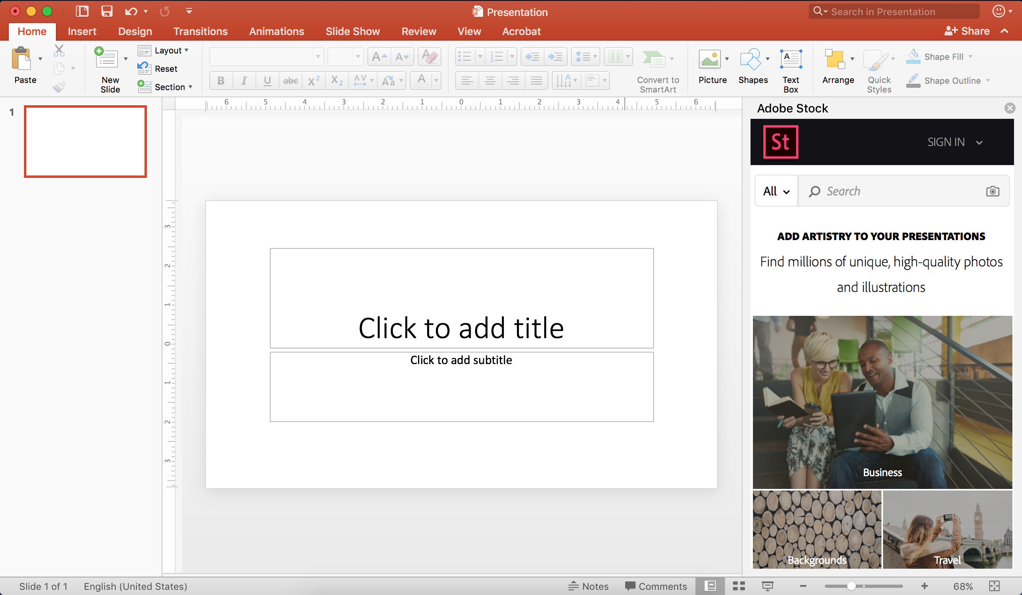Click the New Slide icon
The width and height of the screenshot is (1022, 595).
[107, 59]
